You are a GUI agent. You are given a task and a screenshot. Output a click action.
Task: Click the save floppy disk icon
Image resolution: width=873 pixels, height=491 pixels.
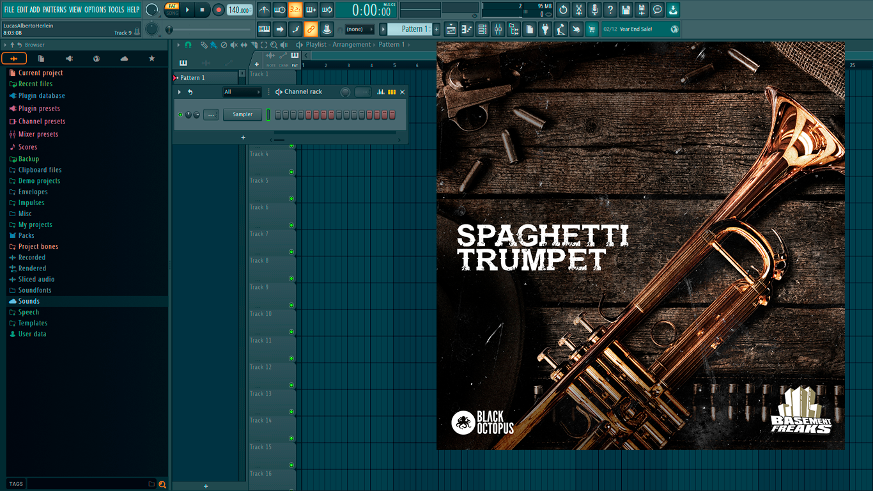[626, 10]
